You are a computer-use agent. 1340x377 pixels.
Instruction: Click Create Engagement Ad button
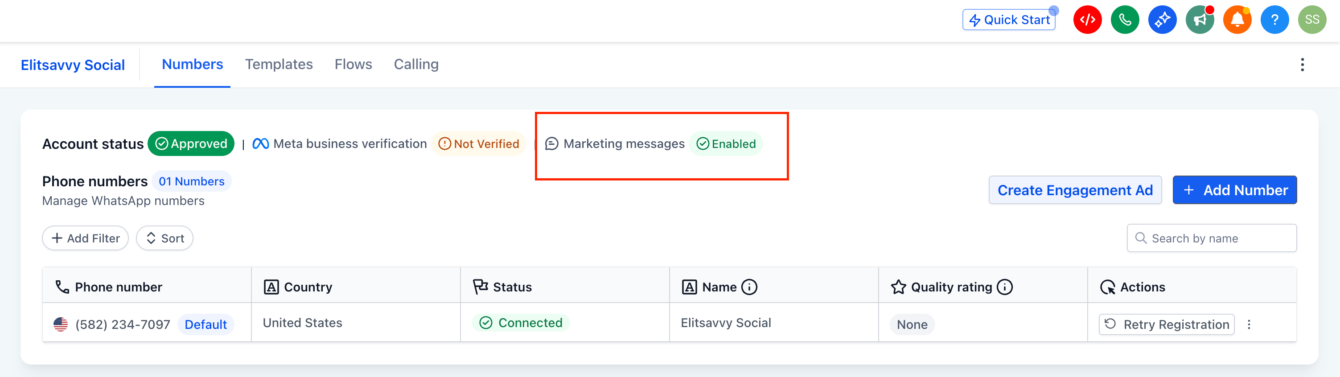[x=1075, y=190]
